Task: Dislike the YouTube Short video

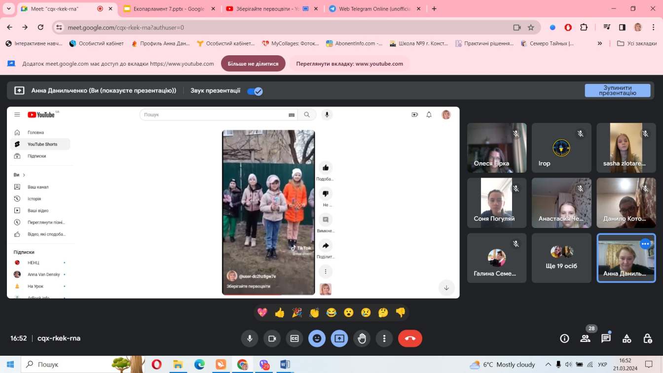Action: 326,193
